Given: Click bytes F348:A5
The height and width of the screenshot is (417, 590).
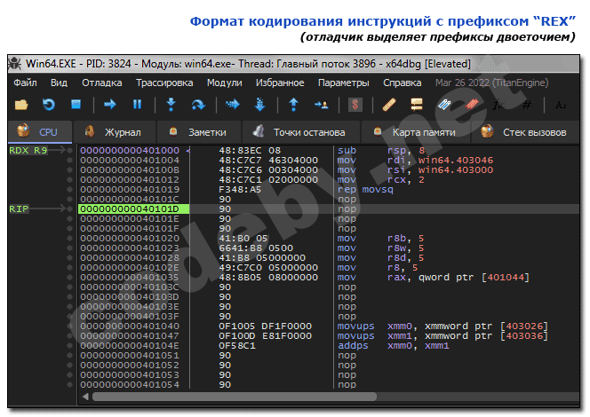Looking at the screenshot, I should click(240, 189).
